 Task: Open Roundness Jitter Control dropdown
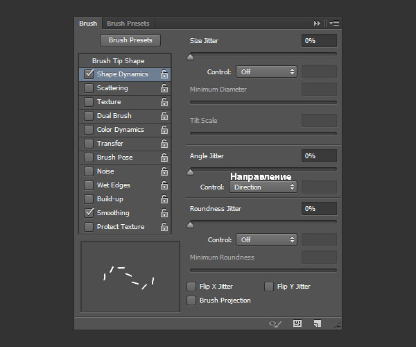click(266, 239)
